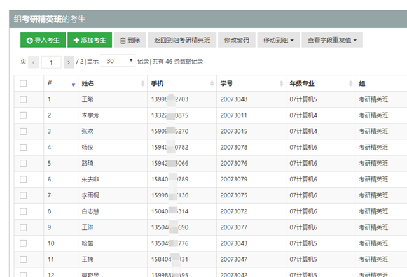
Task: Click the name 杨俊
Action: pyautogui.click(x=88, y=147)
